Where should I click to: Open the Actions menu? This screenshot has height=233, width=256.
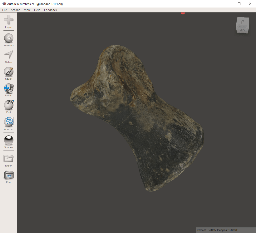15,10
